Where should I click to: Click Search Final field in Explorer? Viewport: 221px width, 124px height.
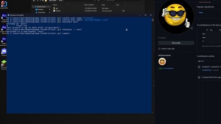tap(122, 1)
